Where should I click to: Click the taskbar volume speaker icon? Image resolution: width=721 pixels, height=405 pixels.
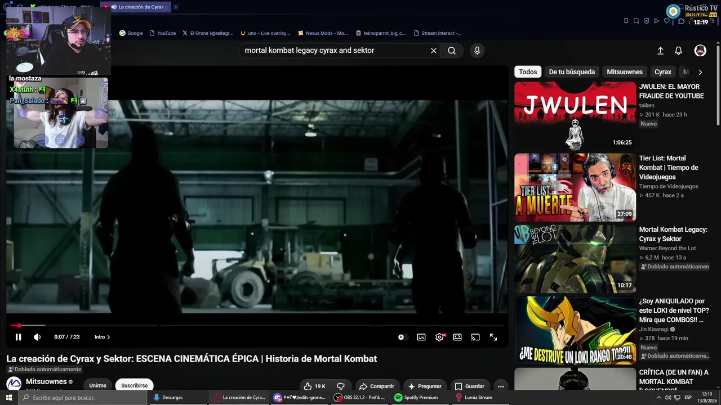click(667, 398)
